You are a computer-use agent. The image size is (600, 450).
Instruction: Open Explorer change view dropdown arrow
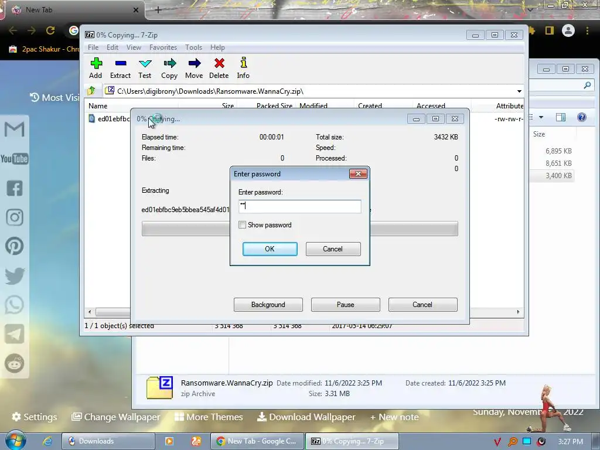point(541,117)
